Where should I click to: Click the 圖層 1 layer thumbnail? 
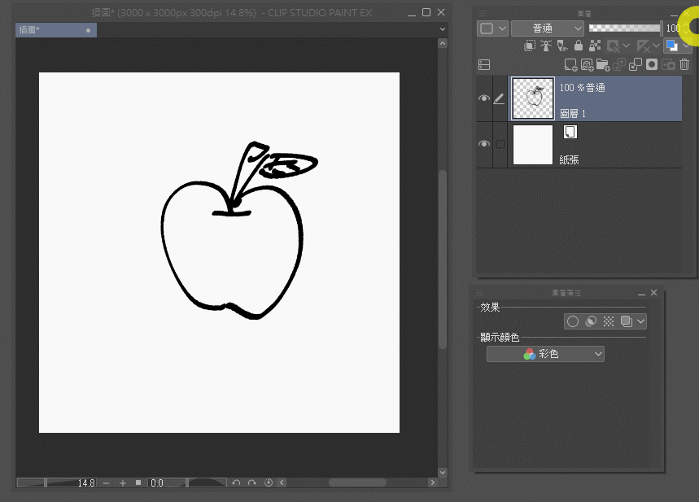(534, 98)
